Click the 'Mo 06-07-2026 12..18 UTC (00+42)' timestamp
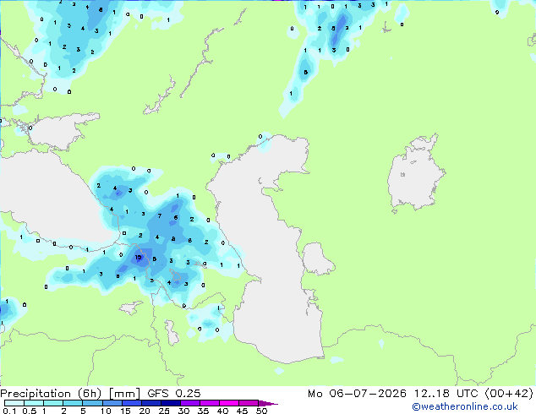 pyautogui.click(x=420, y=394)
